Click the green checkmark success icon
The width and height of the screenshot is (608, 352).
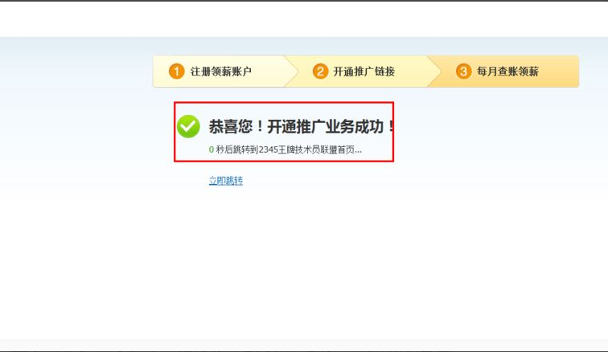coord(188,126)
